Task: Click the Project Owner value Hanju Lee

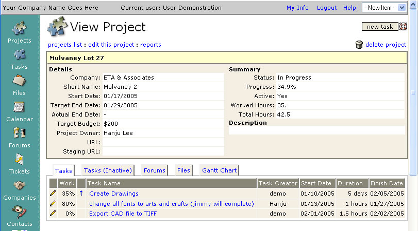Action: [x=118, y=133]
